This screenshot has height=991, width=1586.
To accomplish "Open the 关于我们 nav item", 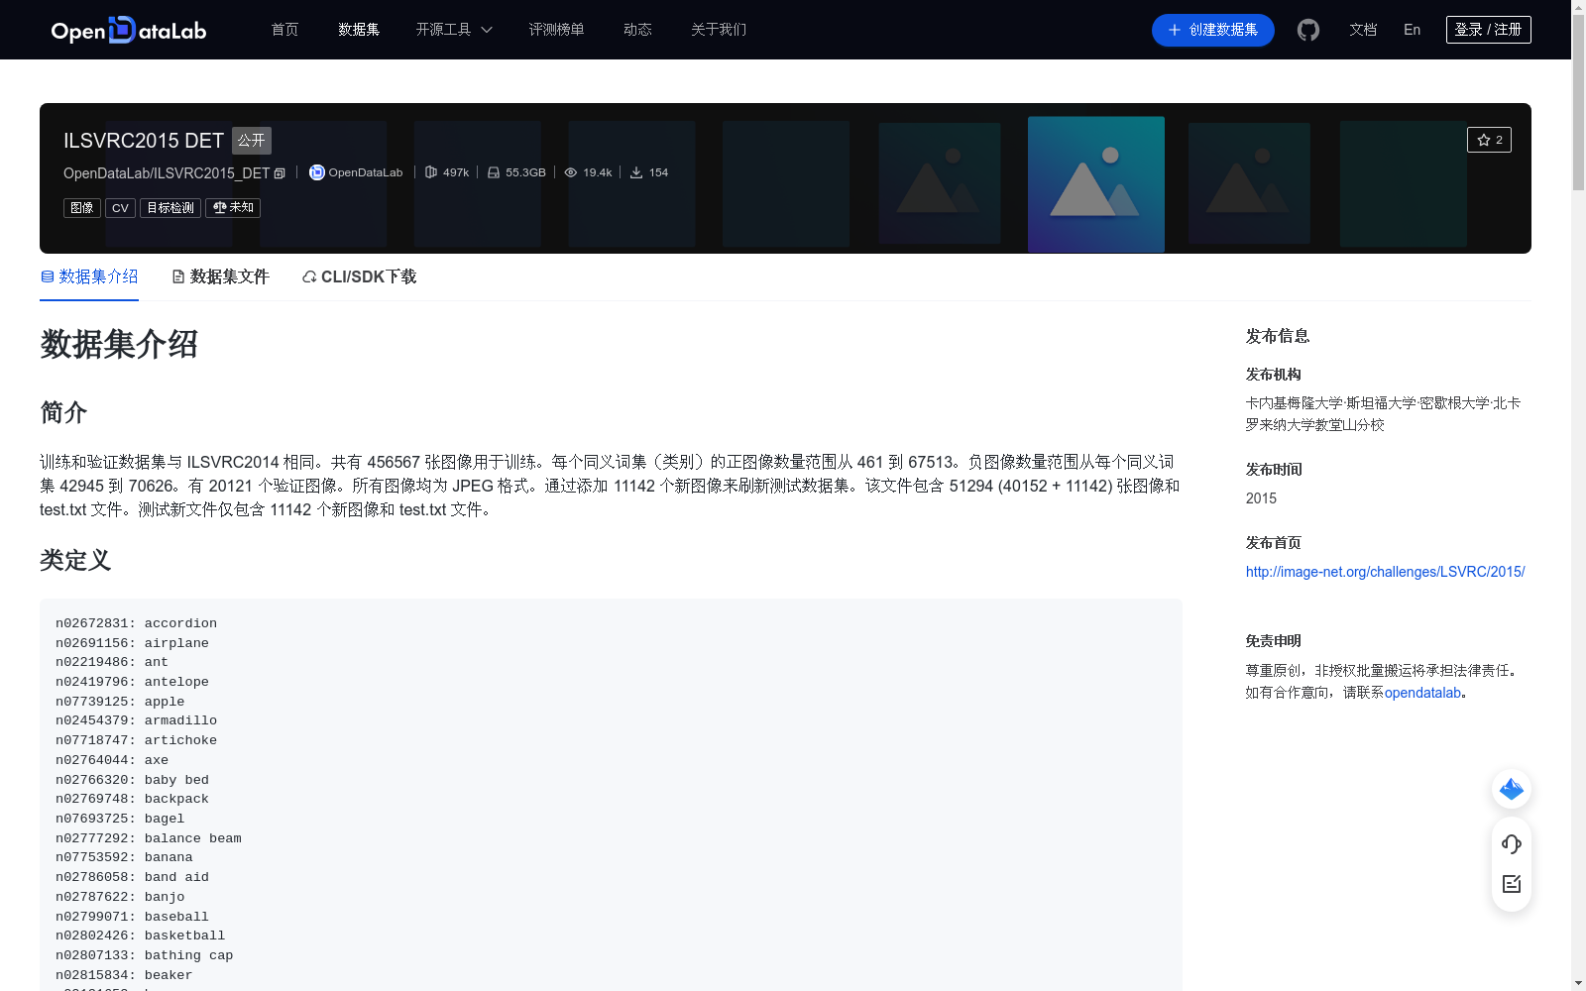I will tap(719, 30).
